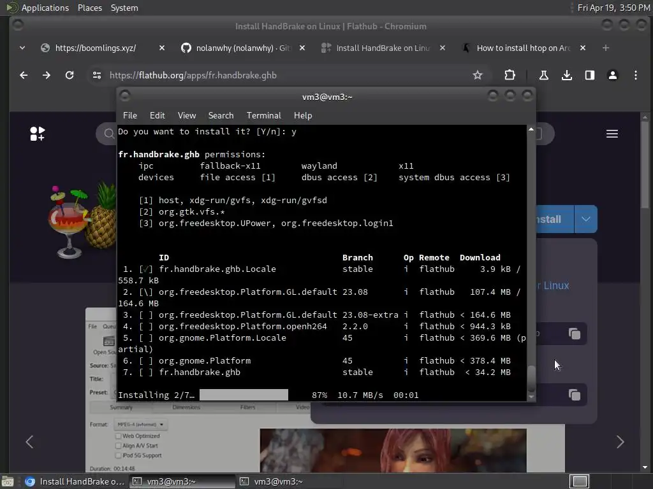This screenshot has height=489, width=653.
Task: Close the nolanwhy GitHub tab
Action: [x=302, y=48]
